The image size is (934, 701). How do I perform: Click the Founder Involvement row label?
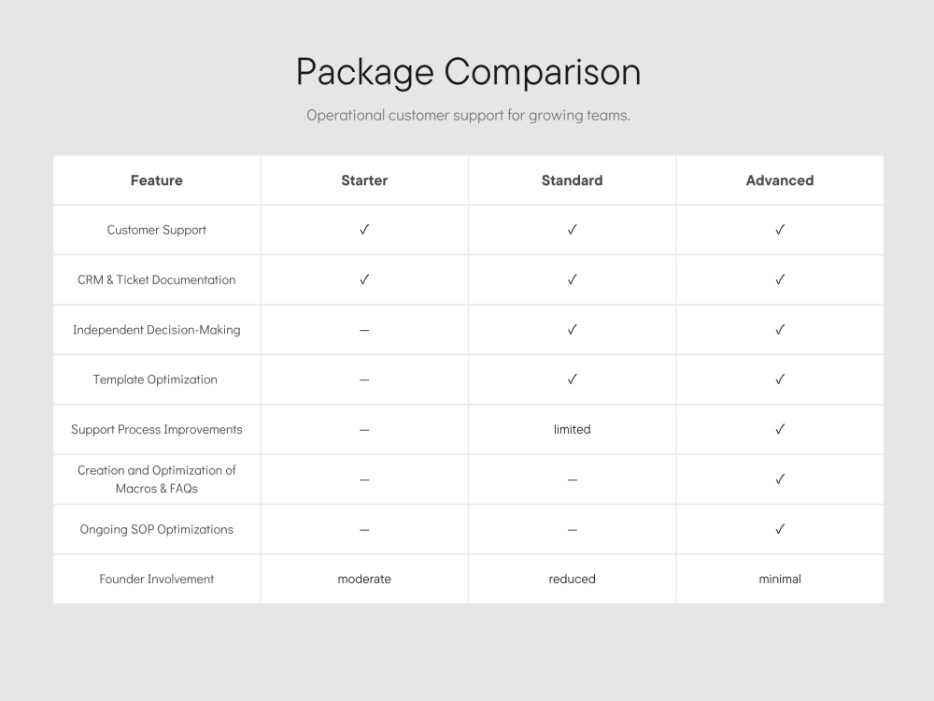pyautogui.click(x=157, y=579)
